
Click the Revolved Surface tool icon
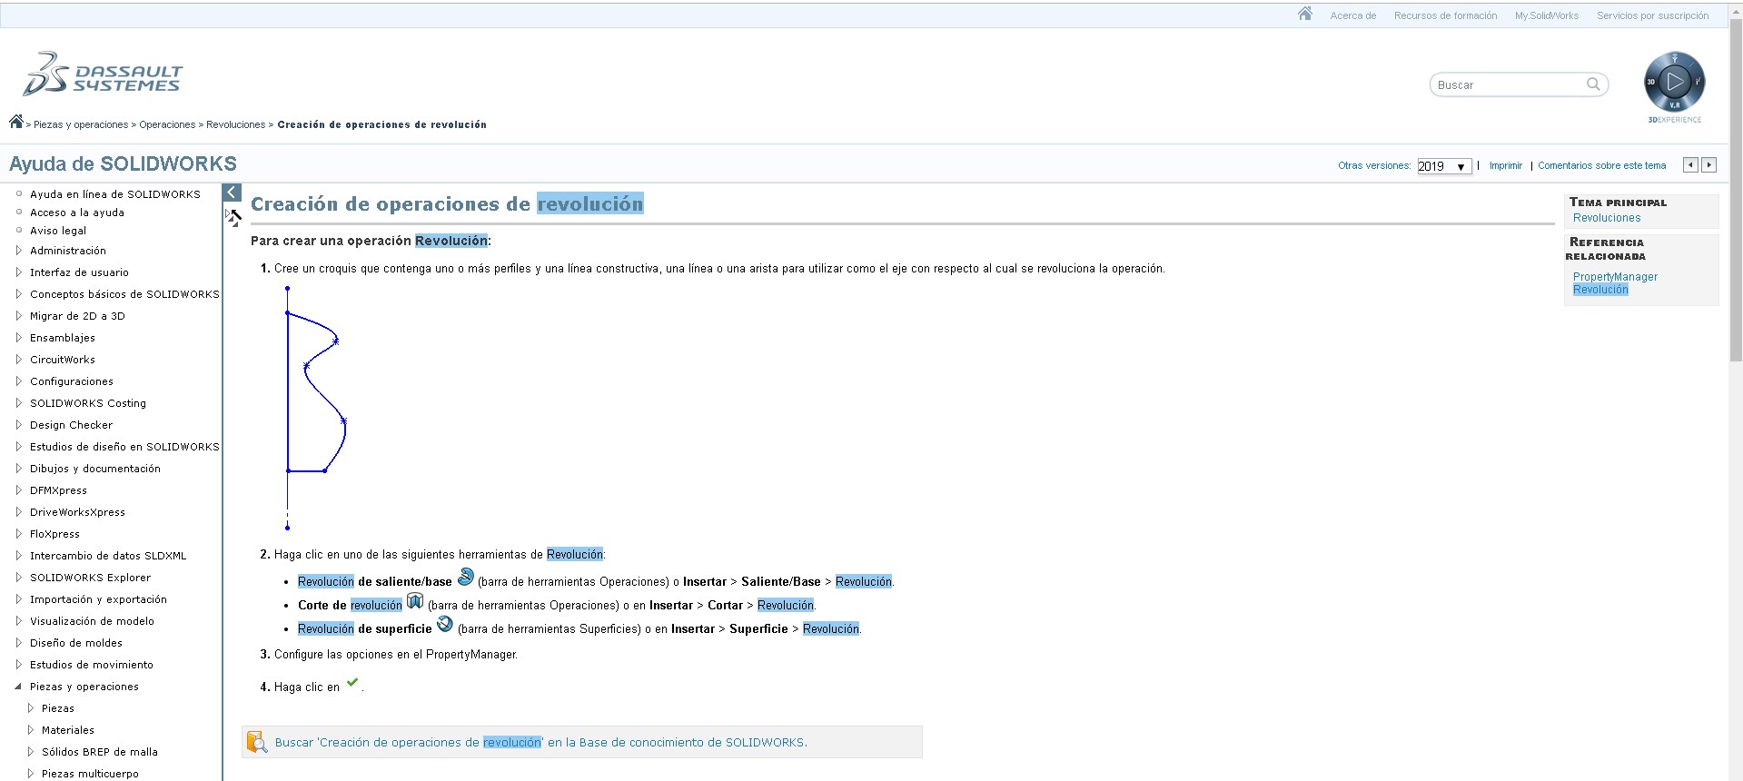[x=445, y=624]
